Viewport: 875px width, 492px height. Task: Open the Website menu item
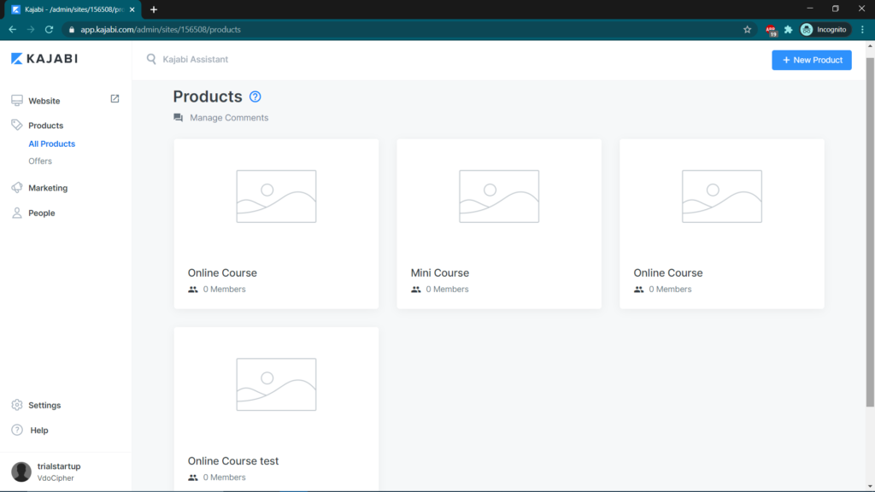pos(44,101)
